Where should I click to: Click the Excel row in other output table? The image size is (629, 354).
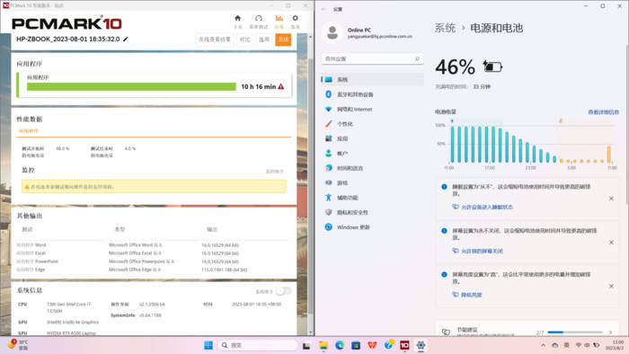(153, 253)
